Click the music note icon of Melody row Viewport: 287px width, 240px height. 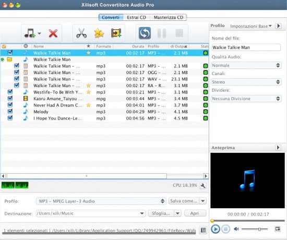click(x=26, y=112)
